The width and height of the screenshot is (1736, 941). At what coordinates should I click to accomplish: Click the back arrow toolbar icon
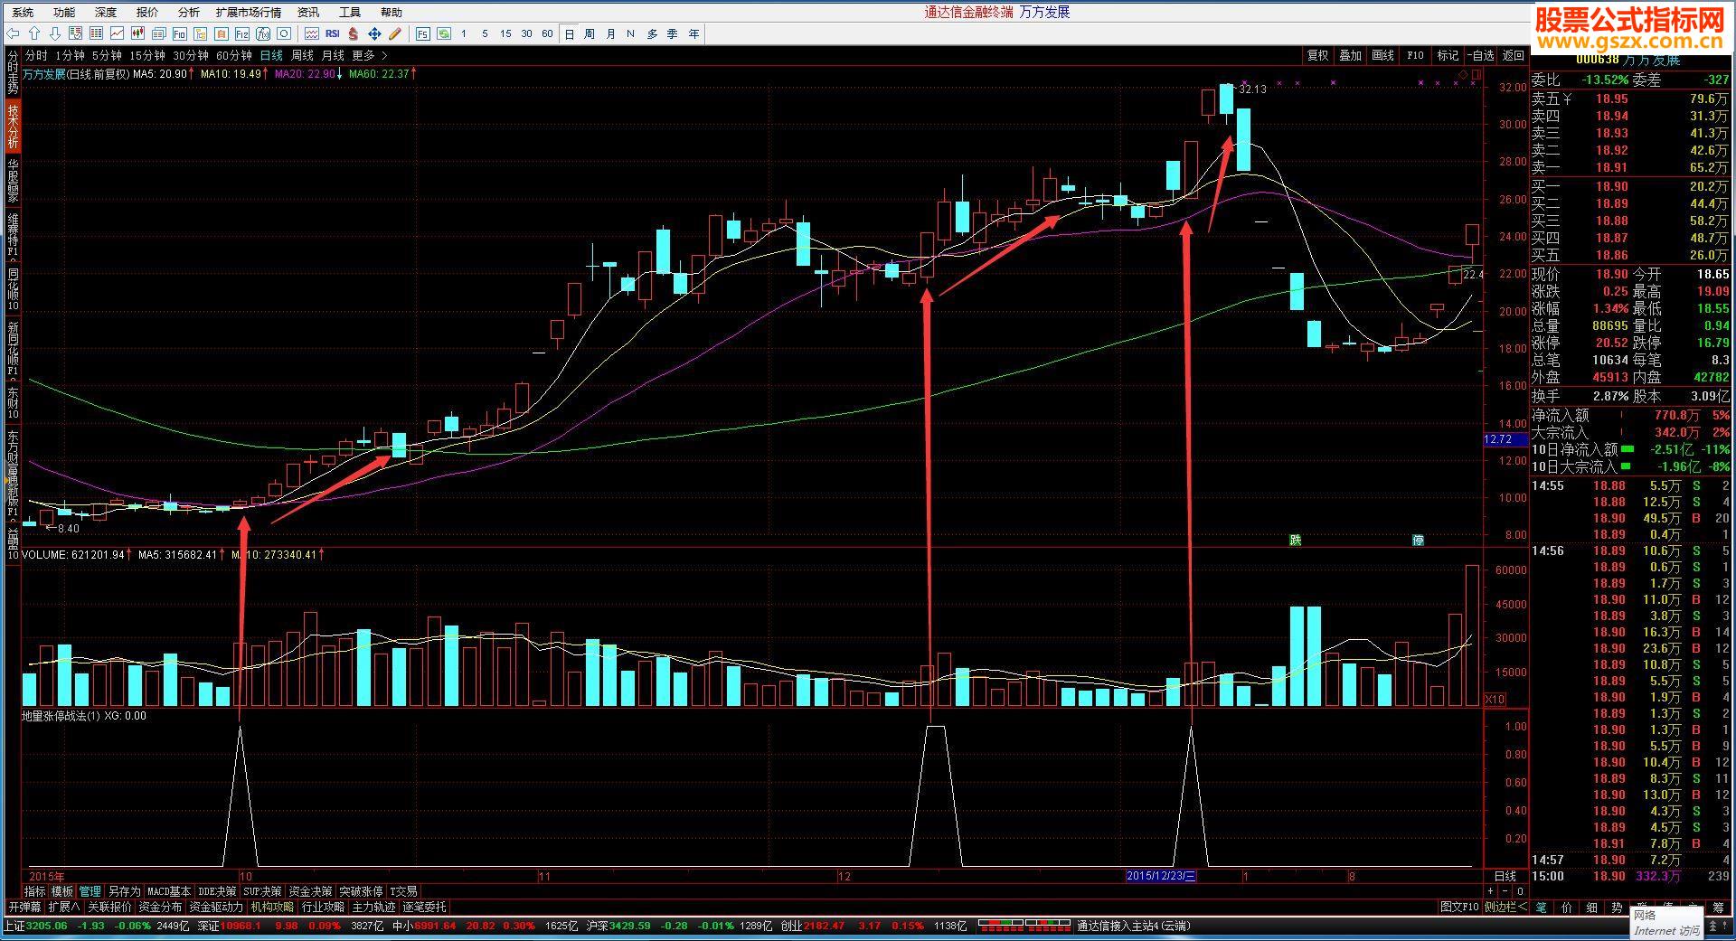point(13,33)
